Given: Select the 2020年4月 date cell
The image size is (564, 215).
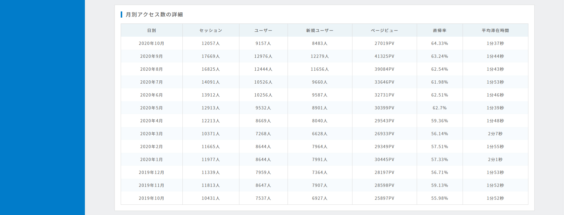Looking at the screenshot, I should (x=152, y=121).
